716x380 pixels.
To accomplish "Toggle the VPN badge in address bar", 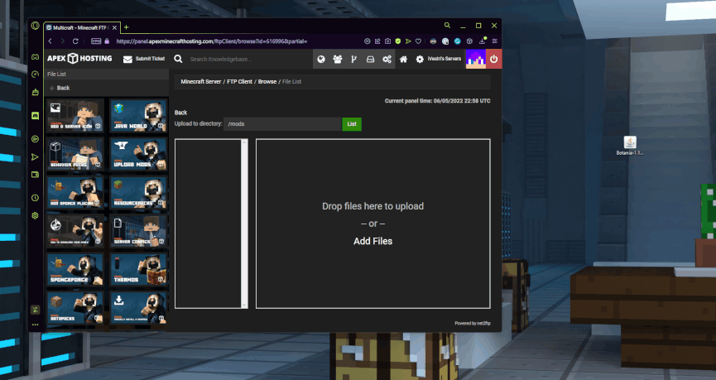I will pos(96,41).
